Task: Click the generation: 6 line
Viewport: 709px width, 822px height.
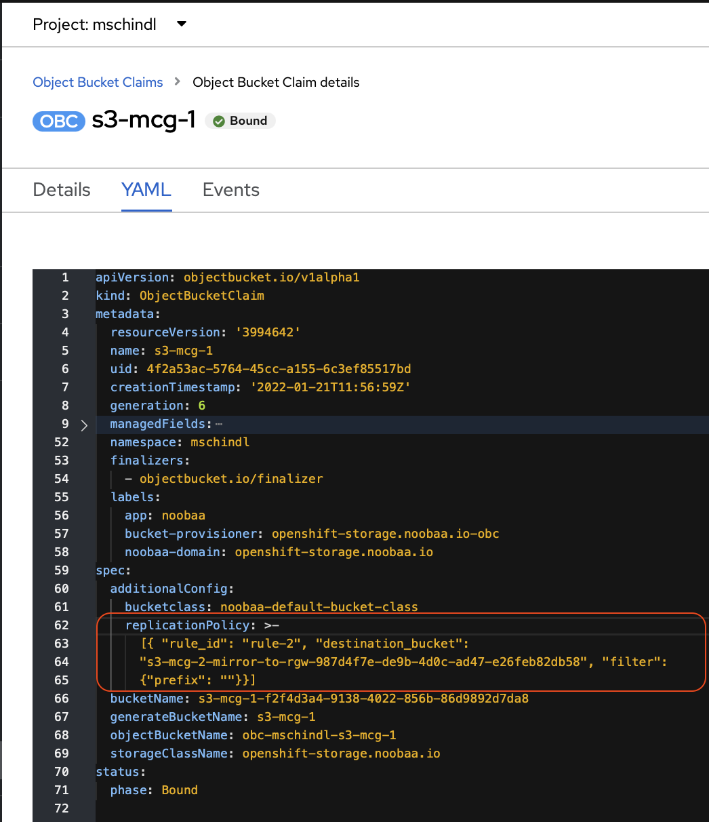Action: tap(158, 406)
